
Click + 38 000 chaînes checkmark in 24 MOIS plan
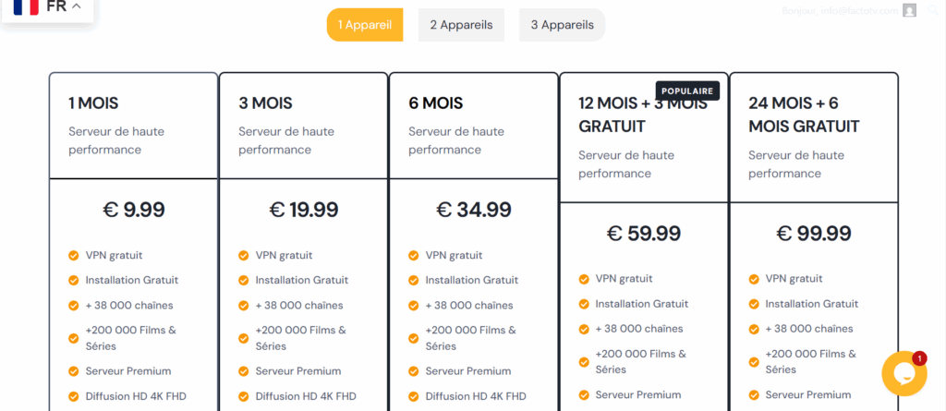coord(754,329)
